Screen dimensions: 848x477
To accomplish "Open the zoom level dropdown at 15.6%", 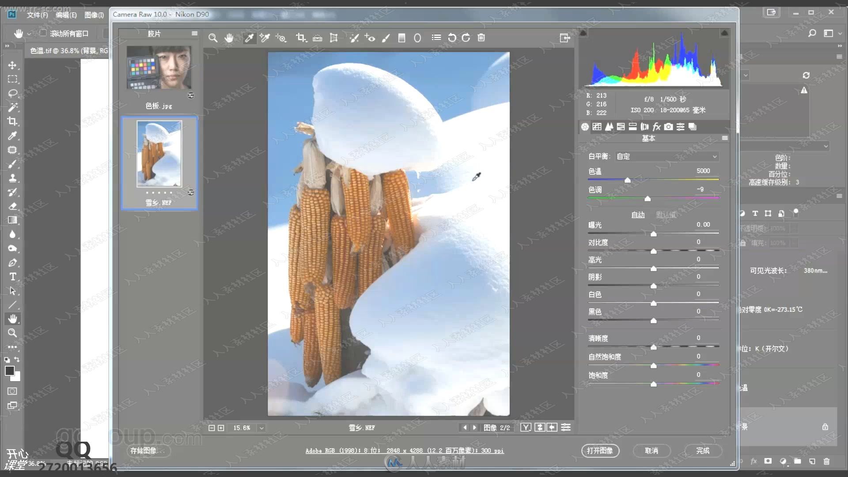I will (261, 428).
